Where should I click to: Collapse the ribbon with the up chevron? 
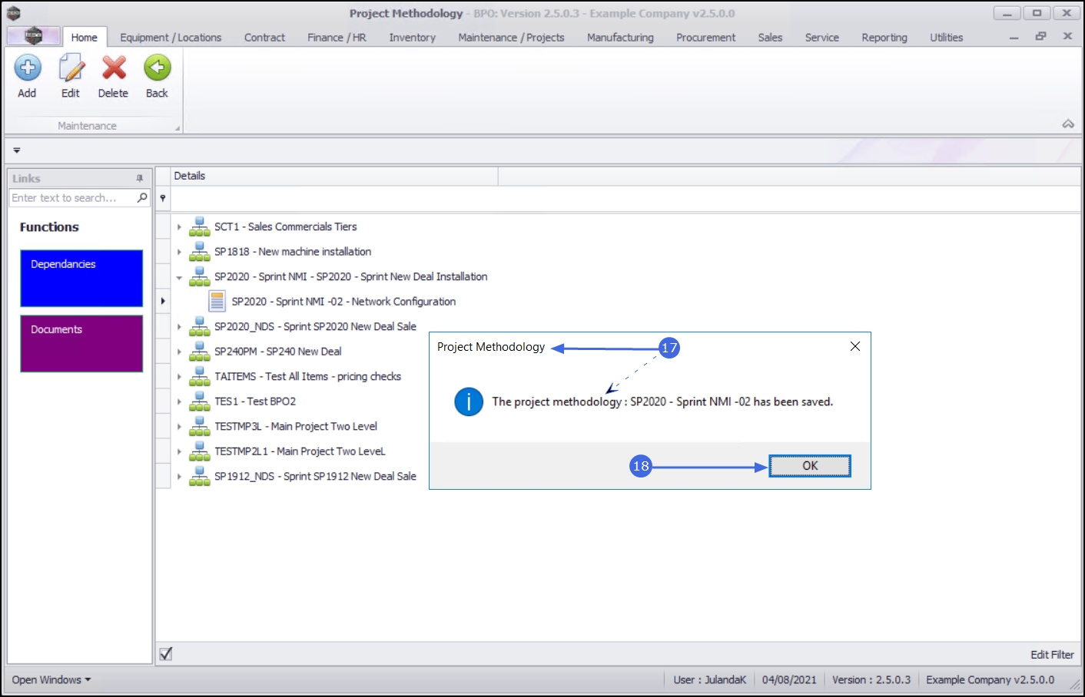point(1068,124)
